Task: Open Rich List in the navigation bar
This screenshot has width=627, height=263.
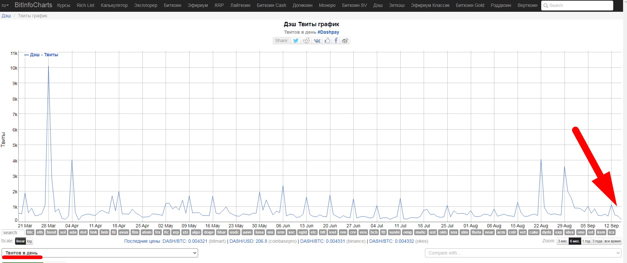Action: tap(85, 5)
